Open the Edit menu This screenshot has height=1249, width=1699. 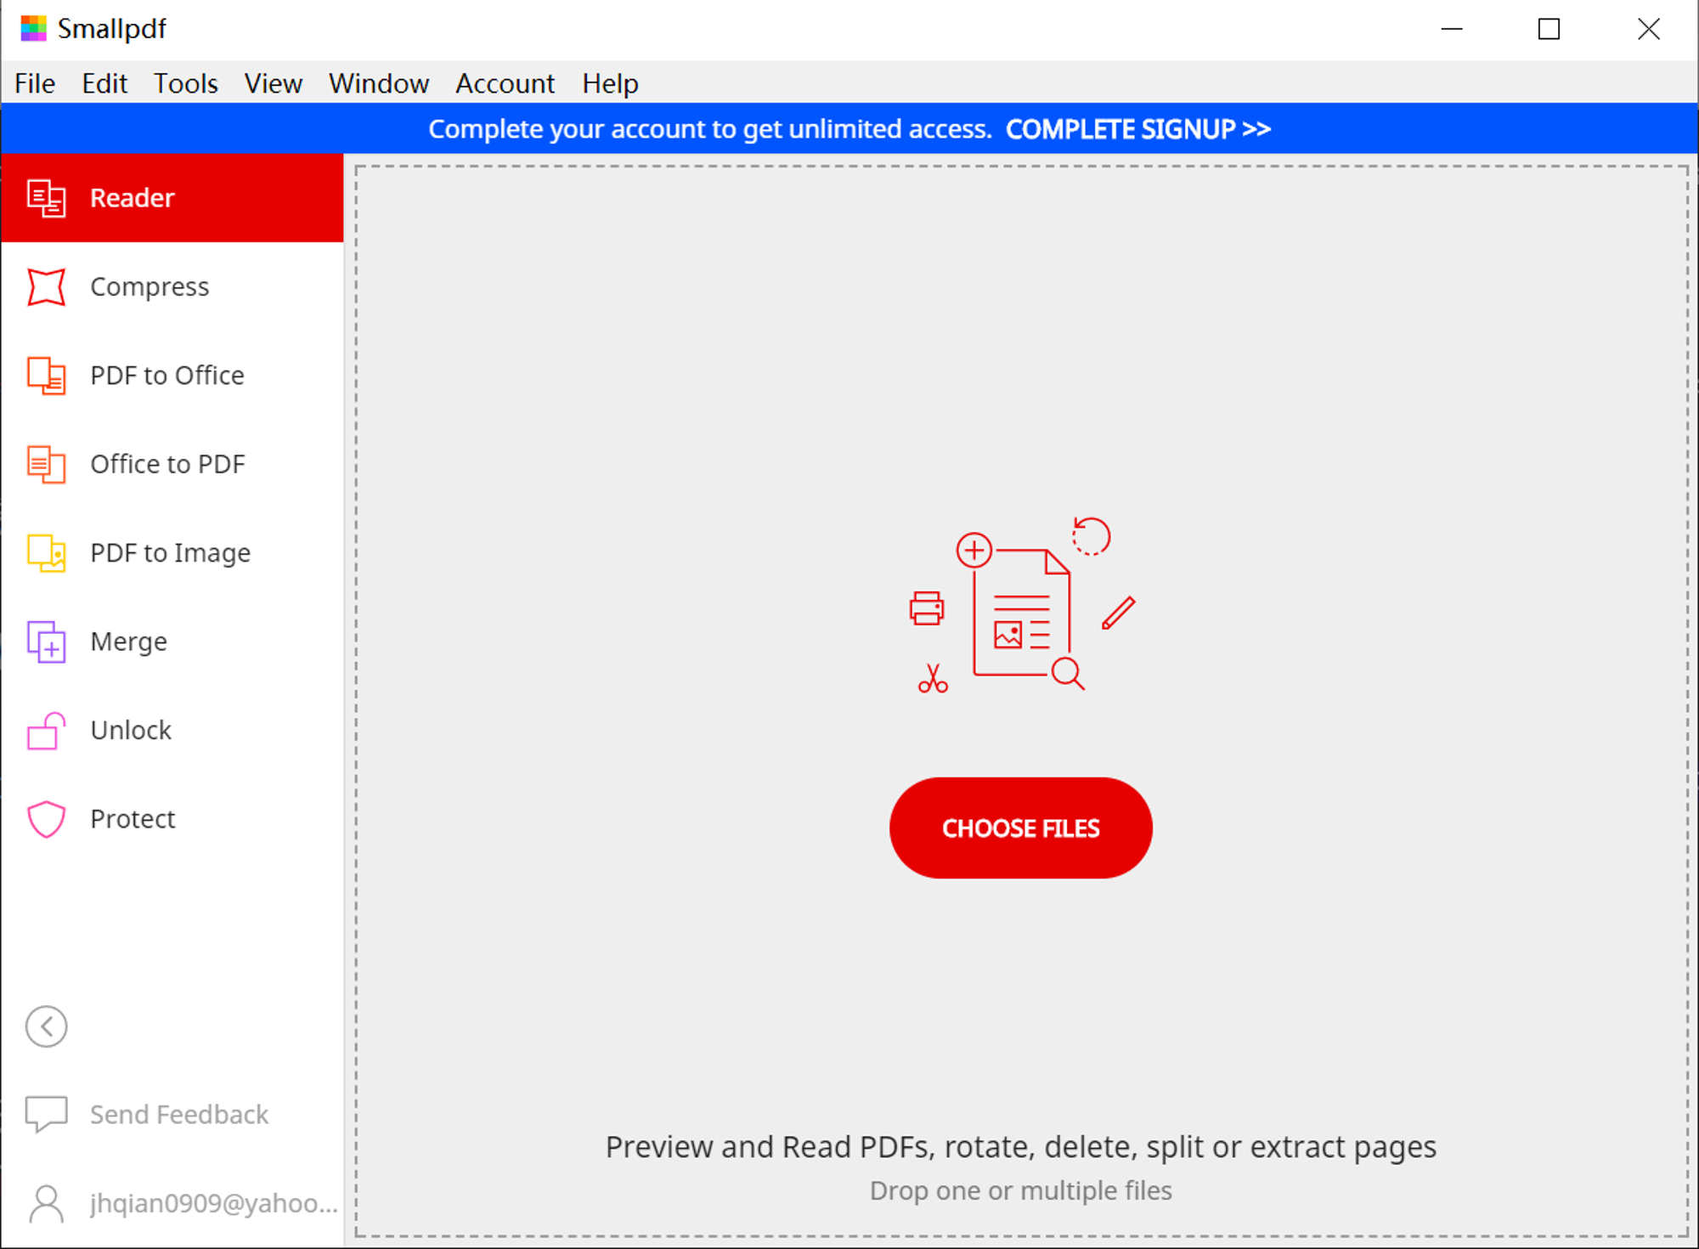pyautogui.click(x=104, y=83)
